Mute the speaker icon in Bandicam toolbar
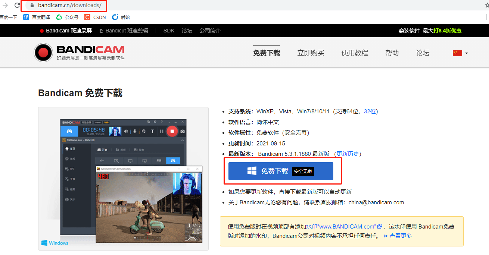The width and height of the screenshot is (489, 255). pyautogui.click(x=126, y=130)
